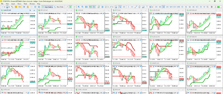Zoom out on the chart
The height and width of the screenshot is (94, 223).
(82, 7)
